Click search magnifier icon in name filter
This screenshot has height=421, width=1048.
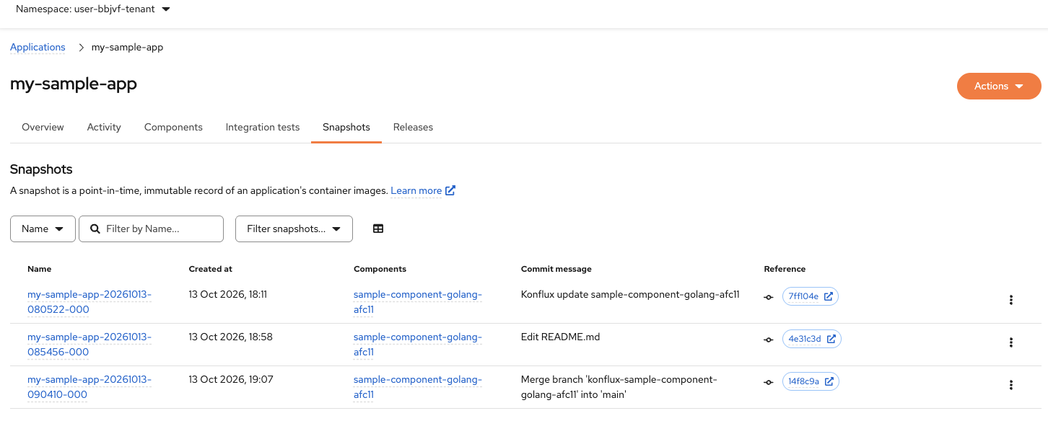pyautogui.click(x=95, y=229)
